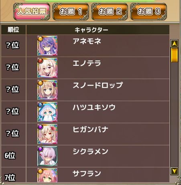Click the scroll up arrow button

[174, 43]
